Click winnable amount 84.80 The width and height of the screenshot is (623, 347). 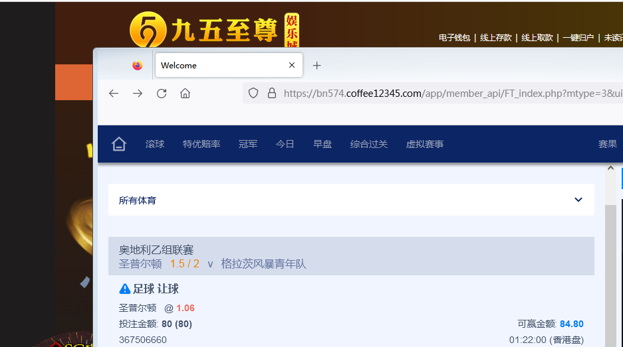(x=572, y=324)
